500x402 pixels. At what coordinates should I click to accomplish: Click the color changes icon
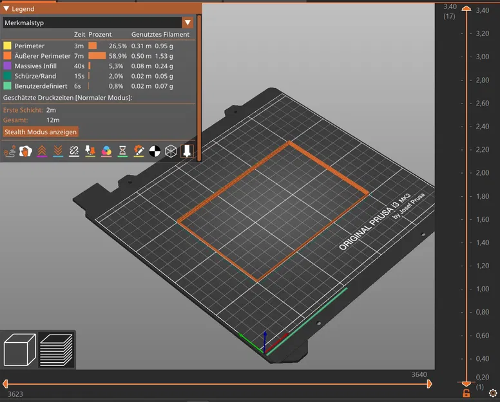point(106,151)
